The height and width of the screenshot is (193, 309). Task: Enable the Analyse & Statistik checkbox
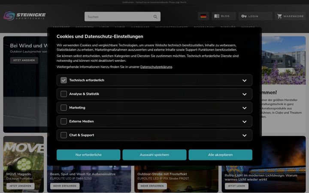[64, 94]
